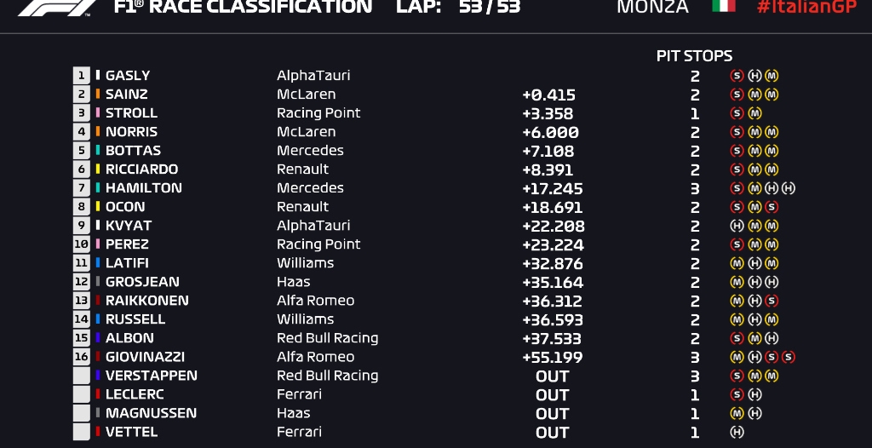Click the #ItalianGP hashtag
Viewport: 872px width, 448px height.
[807, 7]
